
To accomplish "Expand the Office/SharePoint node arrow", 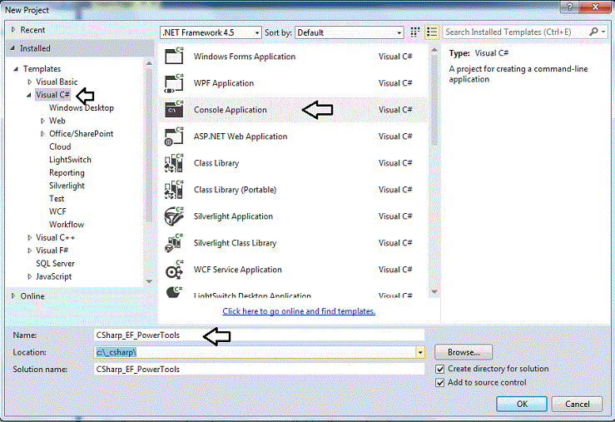I will [42, 134].
